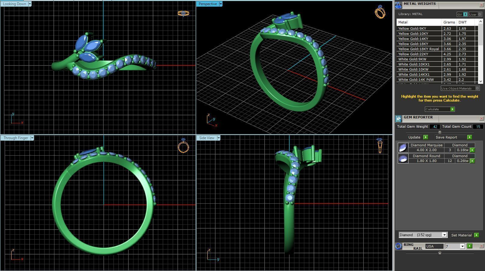Click the Diamond Round gem thumbnail
The image size is (485, 271).
(x=403, y=158)
